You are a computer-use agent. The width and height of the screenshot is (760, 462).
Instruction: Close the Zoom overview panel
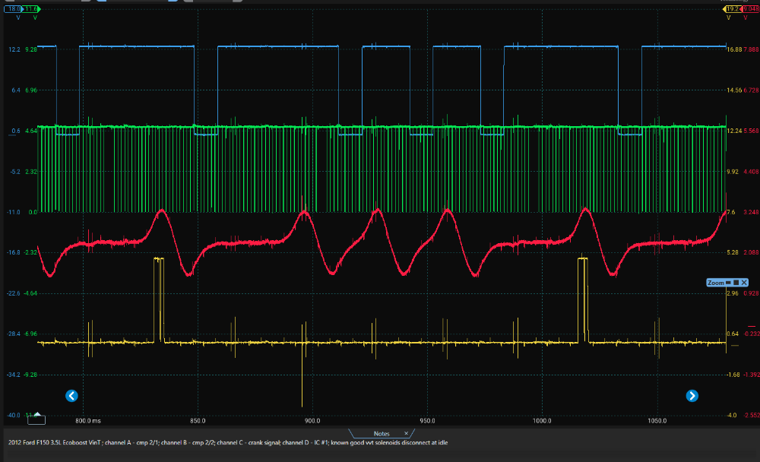[x=744, y=283]
